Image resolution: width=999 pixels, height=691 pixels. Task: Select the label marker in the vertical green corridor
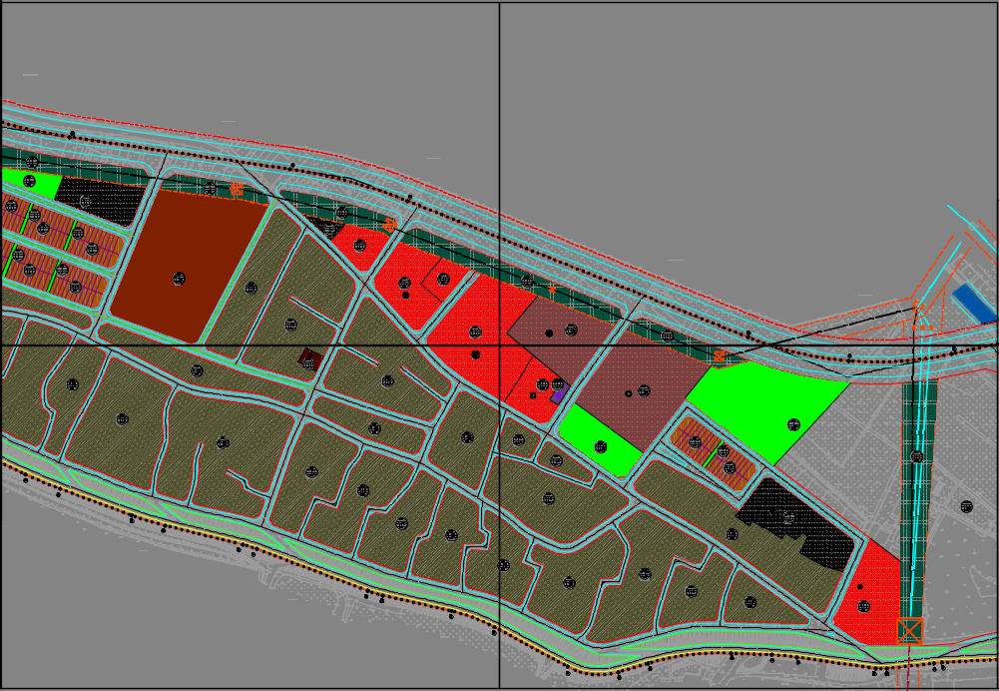[917, 456]
